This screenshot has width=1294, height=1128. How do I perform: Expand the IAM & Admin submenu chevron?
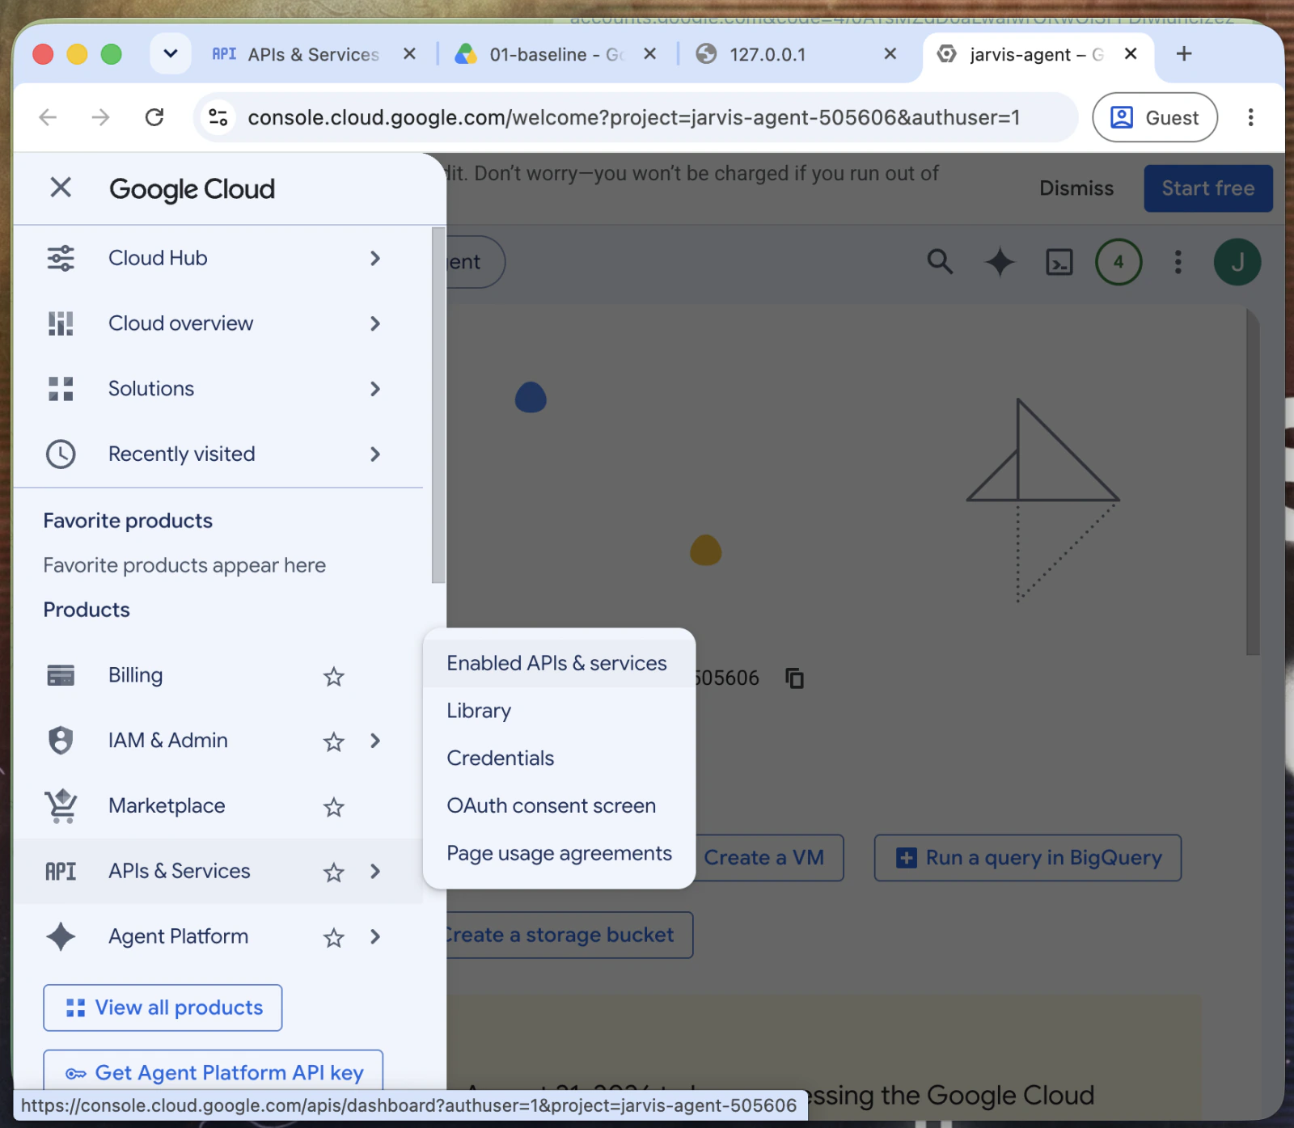(375, 741)
